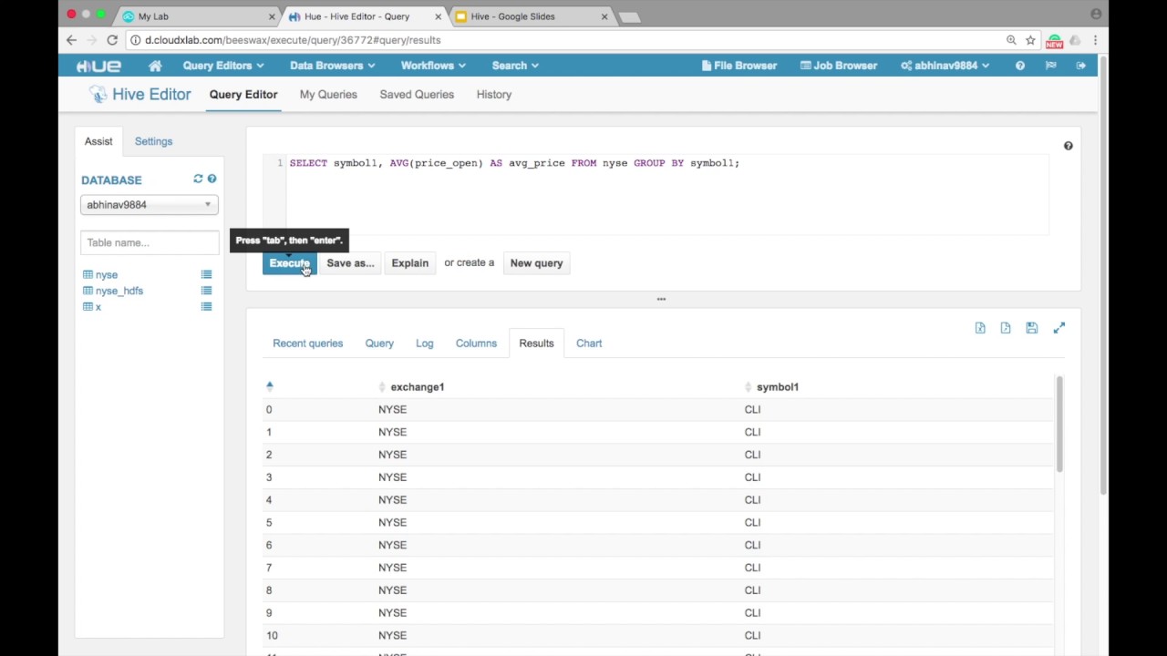Viewport: 1167px width, 656px height.
Task: Select the Query Editor tab
Action: tap(243, 95)
